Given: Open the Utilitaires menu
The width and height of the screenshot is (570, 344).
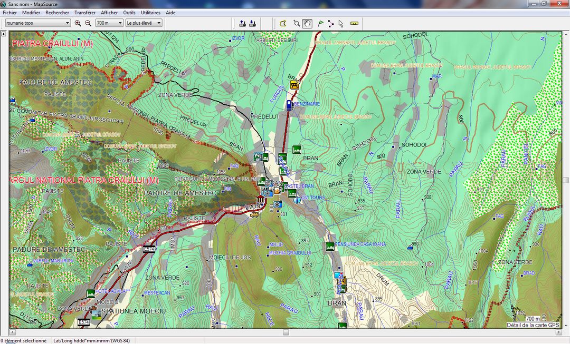Looking at the screenshot, I should [150, 12].
